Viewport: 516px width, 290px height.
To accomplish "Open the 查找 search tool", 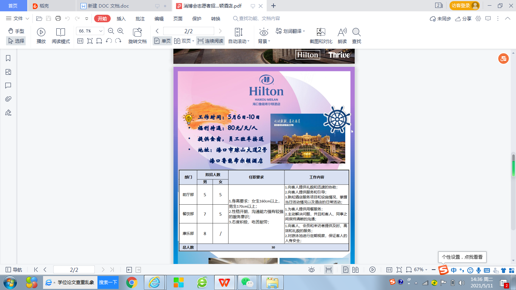I will [x=357, y=36].
